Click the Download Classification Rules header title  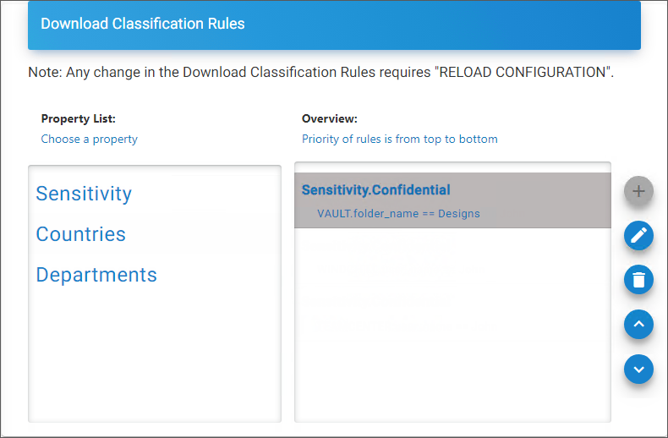tap(143, 24)
